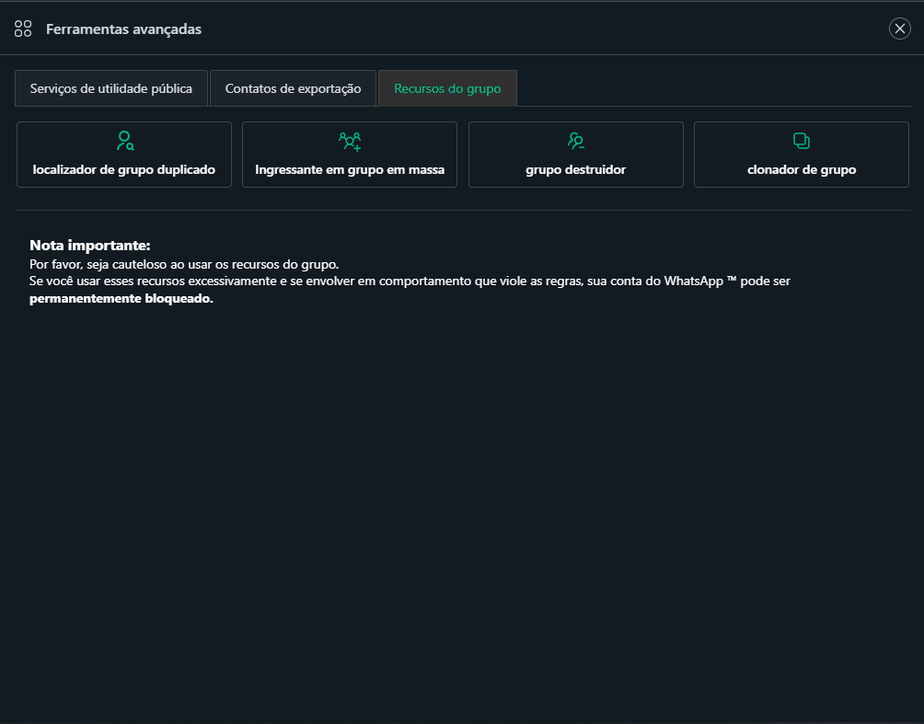Click the permanentemente bloqueado bold text
924x724 pixels.
[x=121, y=298]
